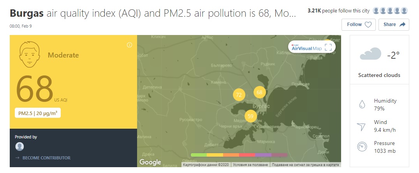Viewport: 419px width, 173px height.
Task: Select the 59 AQI map marker
Action: coord(250,116)
